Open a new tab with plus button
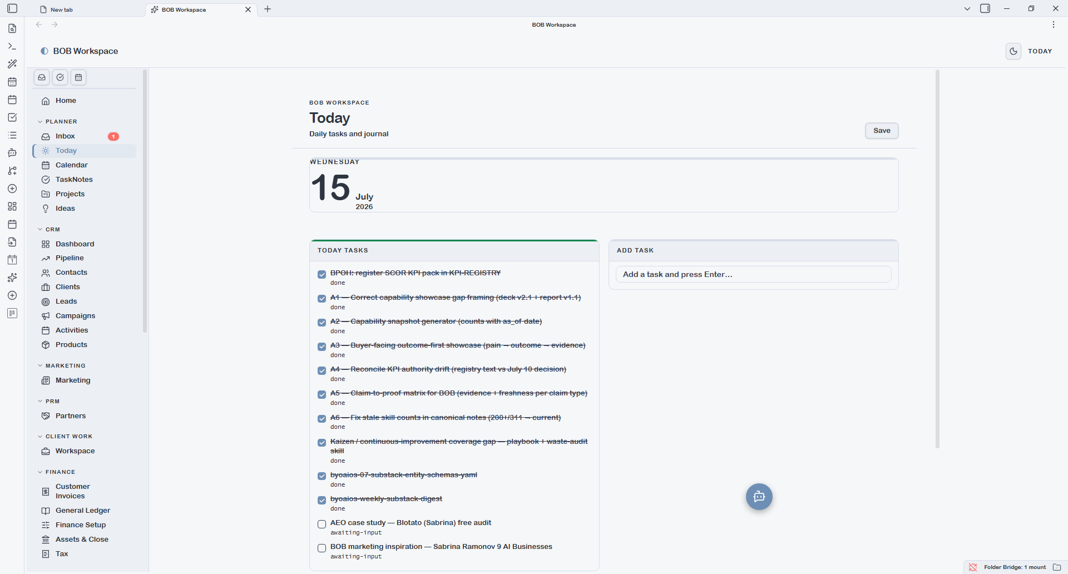Screen dimensions: 1068x574 (x=268, y=9)
